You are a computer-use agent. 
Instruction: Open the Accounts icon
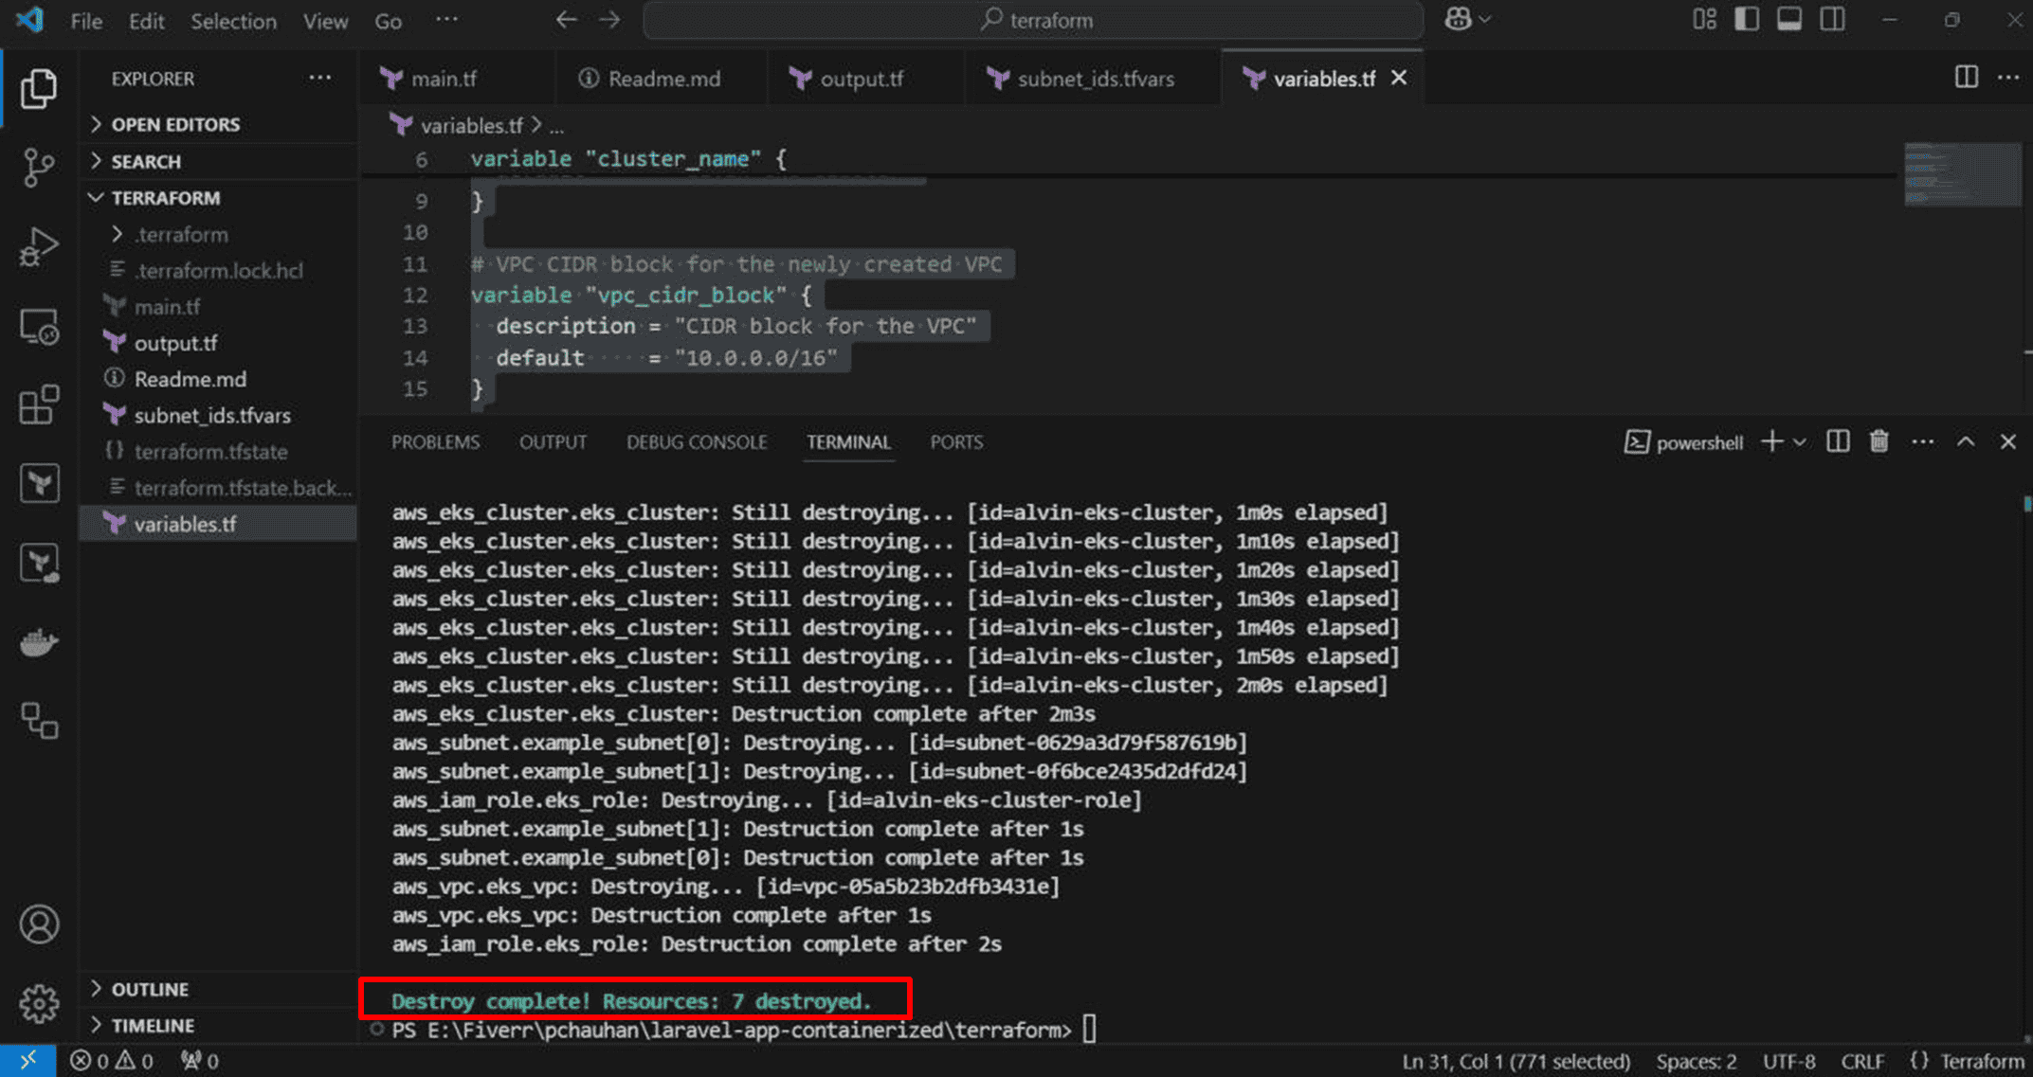click(x=39, y=924)
